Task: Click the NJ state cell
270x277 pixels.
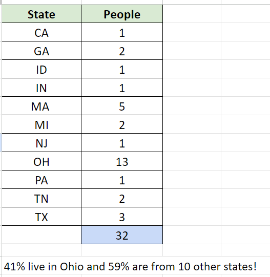Action: (x=41, y=143)
